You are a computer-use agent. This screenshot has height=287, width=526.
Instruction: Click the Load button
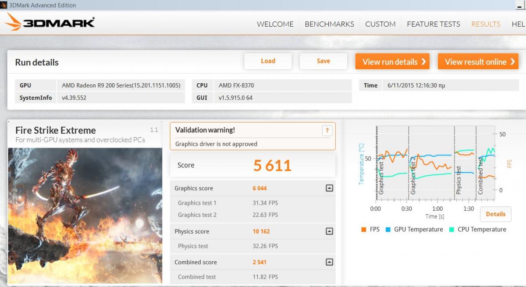(268, 61)
